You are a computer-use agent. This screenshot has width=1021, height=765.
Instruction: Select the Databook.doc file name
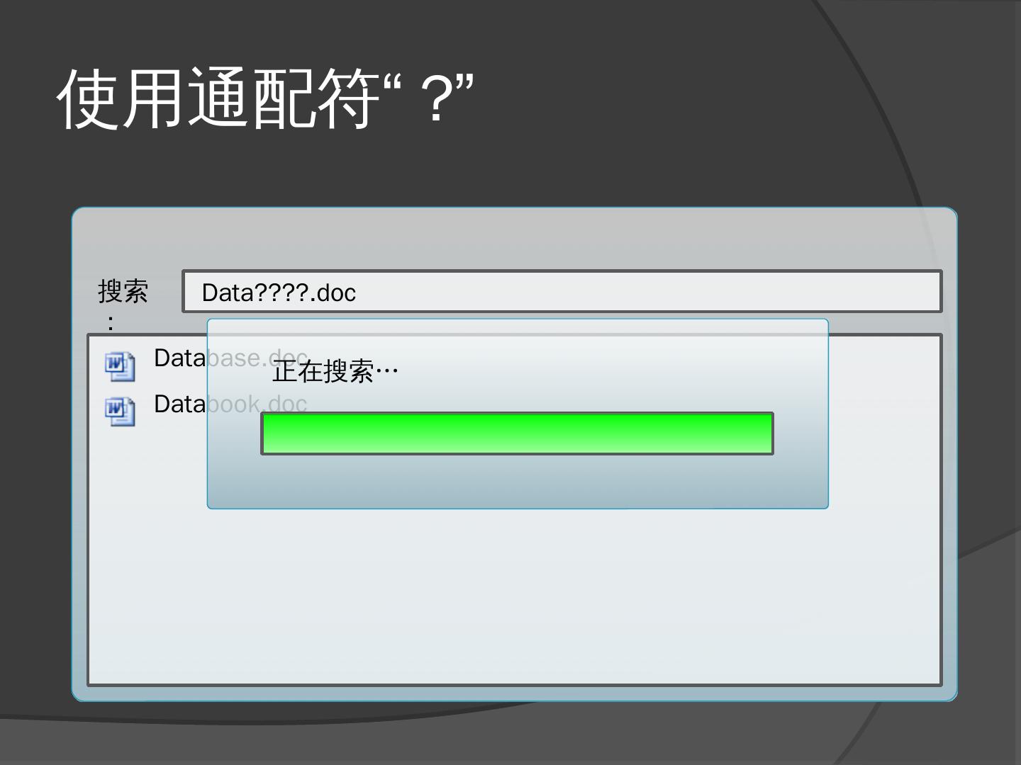click(230, 404)
